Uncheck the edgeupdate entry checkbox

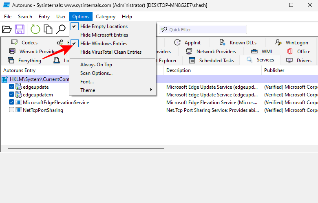(12, 87)
